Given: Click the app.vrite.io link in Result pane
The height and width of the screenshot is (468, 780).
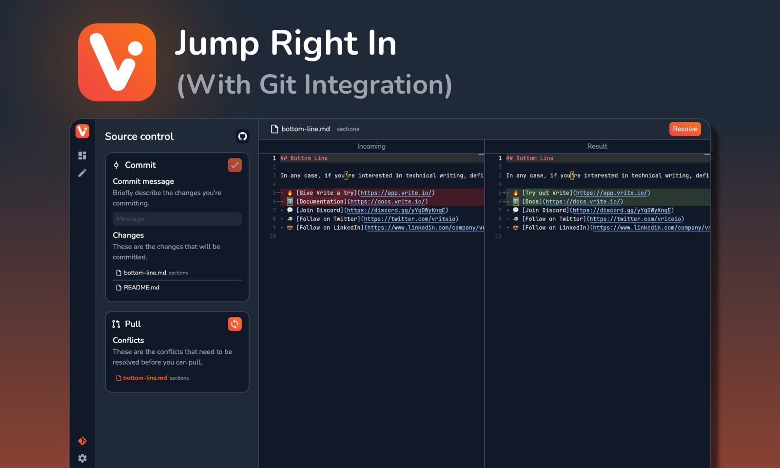Looking at the screenshot, I should coord(611,193).
